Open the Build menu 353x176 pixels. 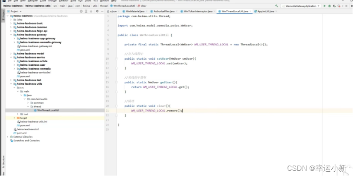click(73, 1)
